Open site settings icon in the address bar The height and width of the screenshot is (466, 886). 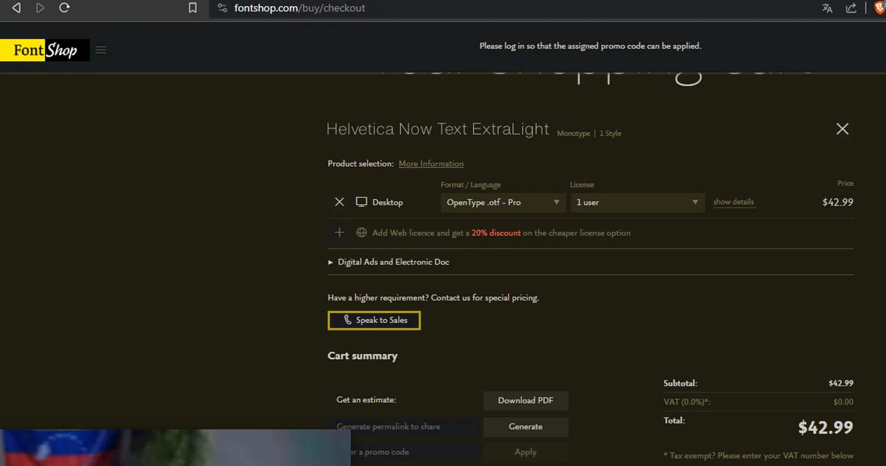[x=222, y=8]
